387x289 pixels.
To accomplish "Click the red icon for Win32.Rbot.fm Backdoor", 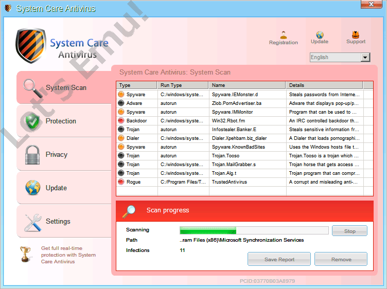I will pos(121,120).
